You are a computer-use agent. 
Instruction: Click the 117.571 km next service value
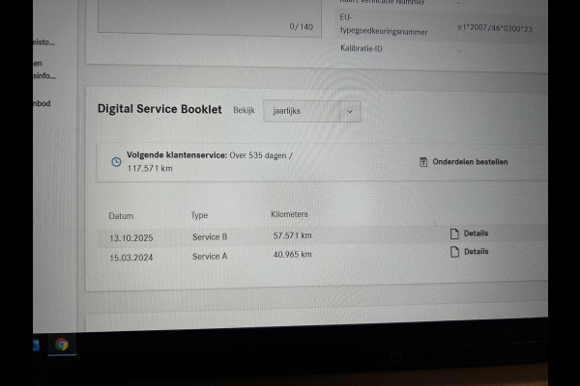(150, 169)
